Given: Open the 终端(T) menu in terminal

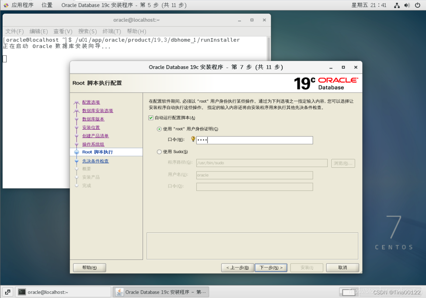Looking at the screenshot, I should tap(112, 31).
